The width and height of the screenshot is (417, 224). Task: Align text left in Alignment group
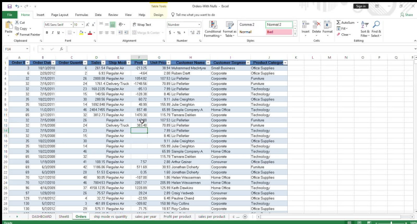pyautogui.click(x=101, y=32)
